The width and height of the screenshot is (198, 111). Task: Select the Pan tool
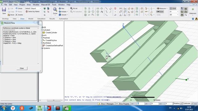62,8
